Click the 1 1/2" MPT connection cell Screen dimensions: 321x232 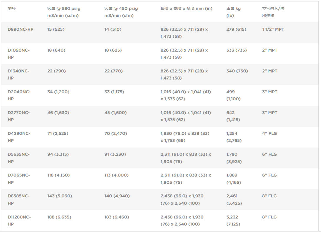(273, 29)
